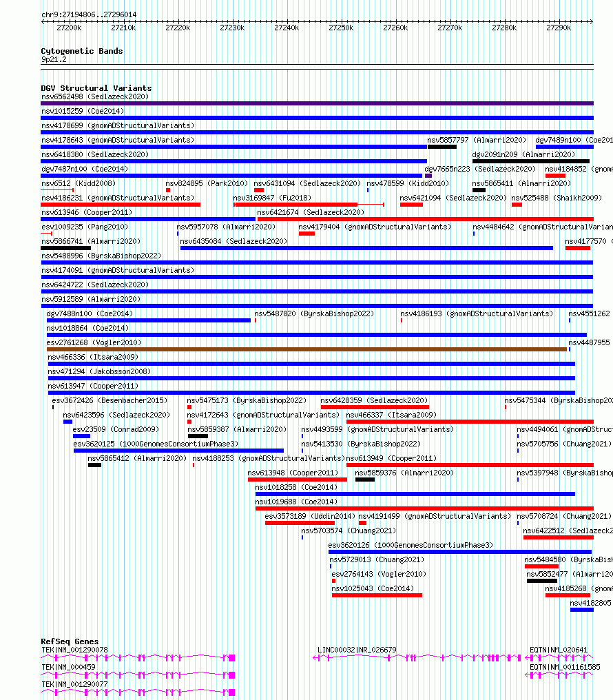Click the 9p21.2 cytogenetic band label
This screenshot has height=700, width=613.
pyautogui.click(x=54, y=59)
